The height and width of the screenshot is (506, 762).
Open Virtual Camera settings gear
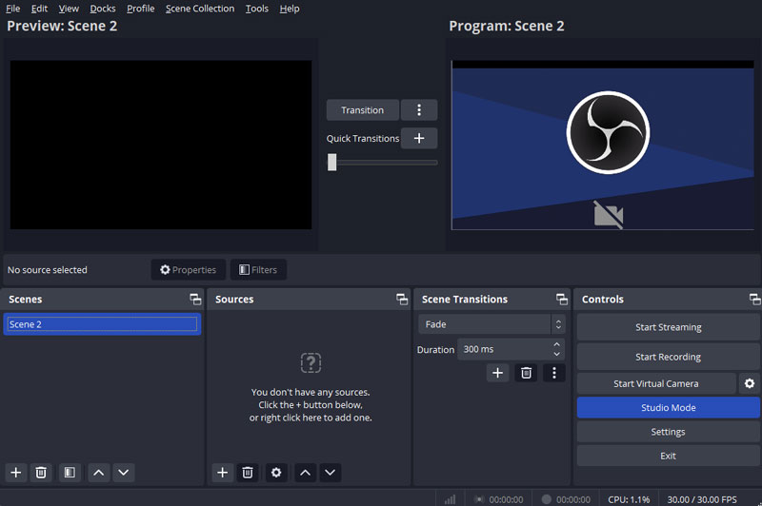click(750, 383)
